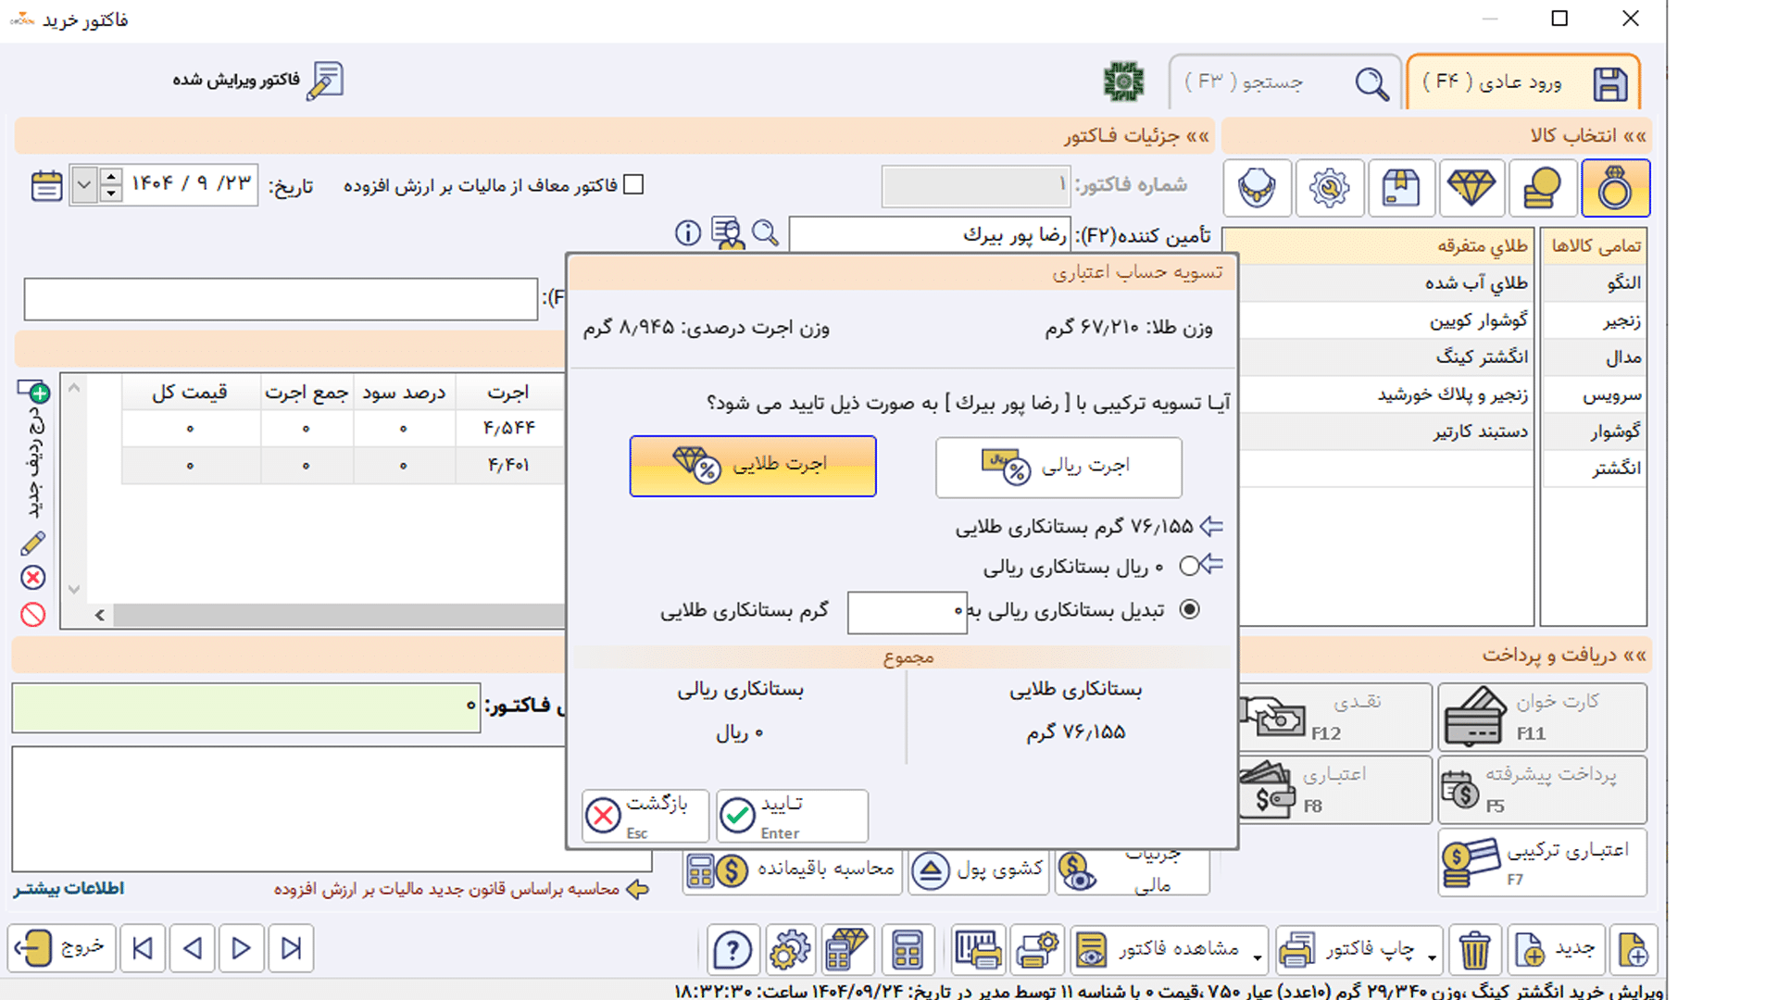This screenshot has width=1778, height=1000.
Task: Click the gold credit grams input field
Action: (907, 612)
